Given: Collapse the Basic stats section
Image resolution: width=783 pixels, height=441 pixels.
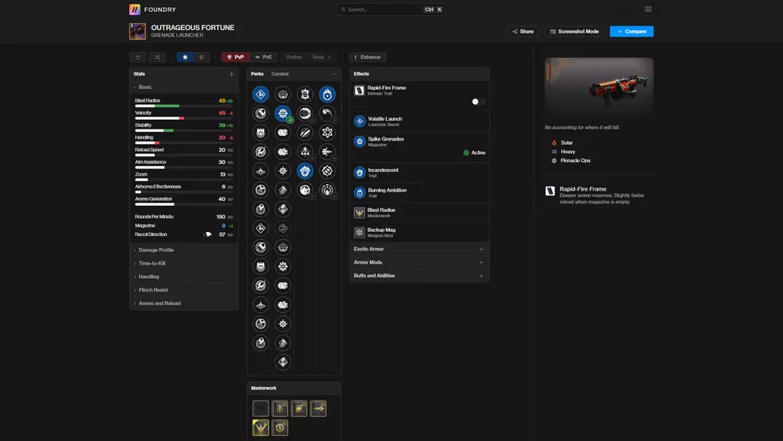Looking at the screenshot, I should pos(183,87).
